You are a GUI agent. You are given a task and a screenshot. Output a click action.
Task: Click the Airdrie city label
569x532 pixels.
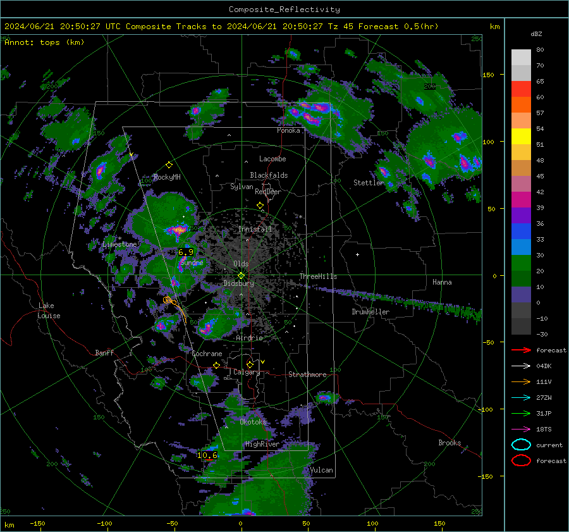click(x=249, y=338)
